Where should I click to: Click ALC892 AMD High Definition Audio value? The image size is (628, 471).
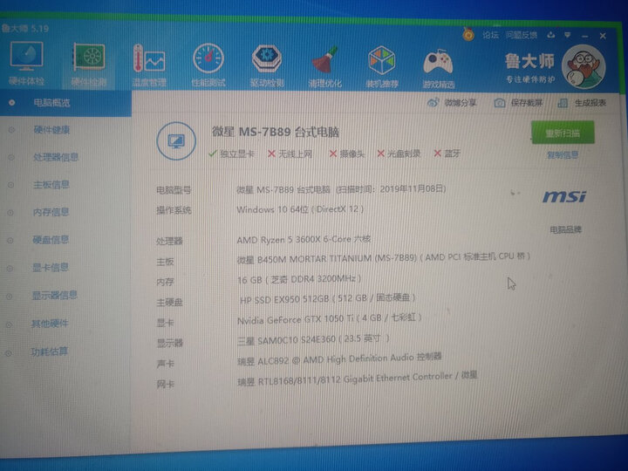click(x=339, y=359)
